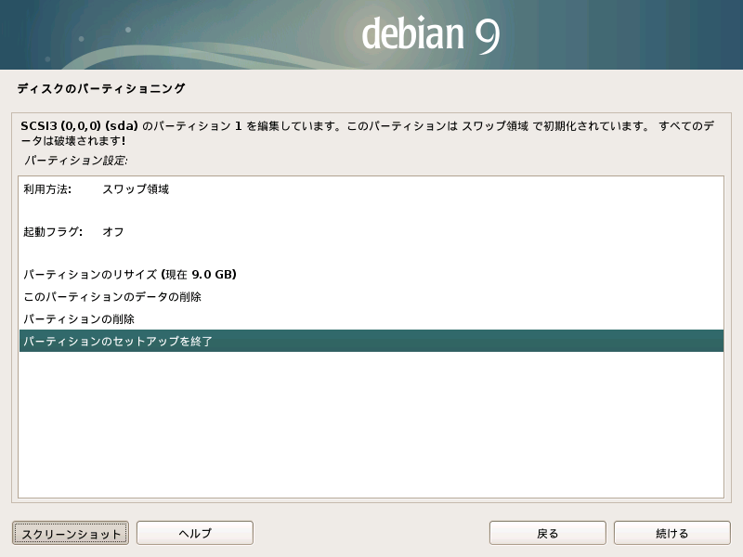Select パーティションの削除 entry
This screenshot has height=557, width=743.
(79, 318)
